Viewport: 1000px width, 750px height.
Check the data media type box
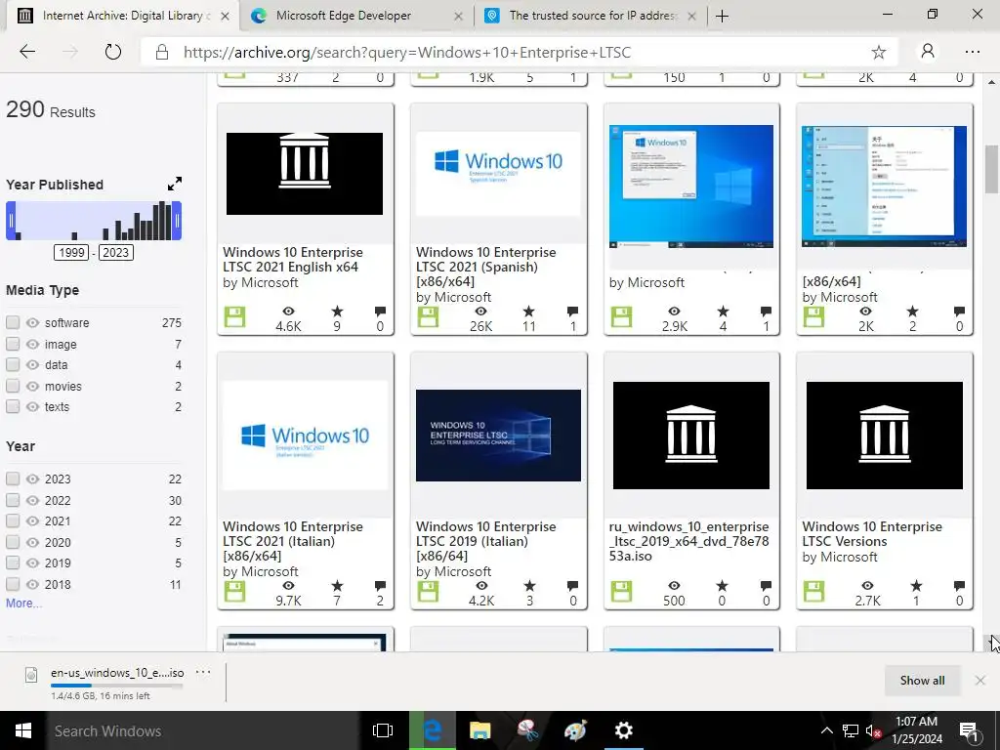point(13,365)
